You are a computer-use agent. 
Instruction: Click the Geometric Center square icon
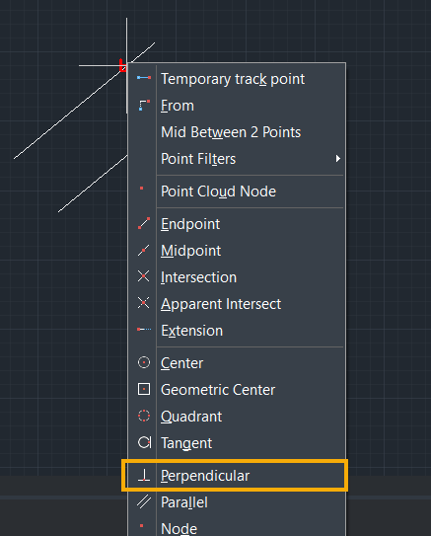coord(144,389)
